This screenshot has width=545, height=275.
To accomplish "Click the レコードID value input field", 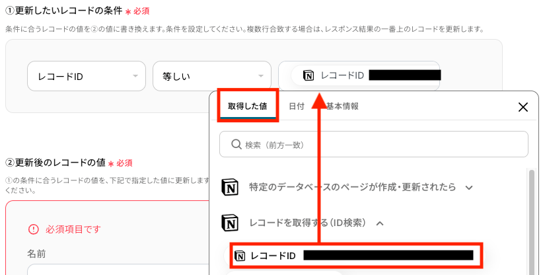I will [359, 76].
